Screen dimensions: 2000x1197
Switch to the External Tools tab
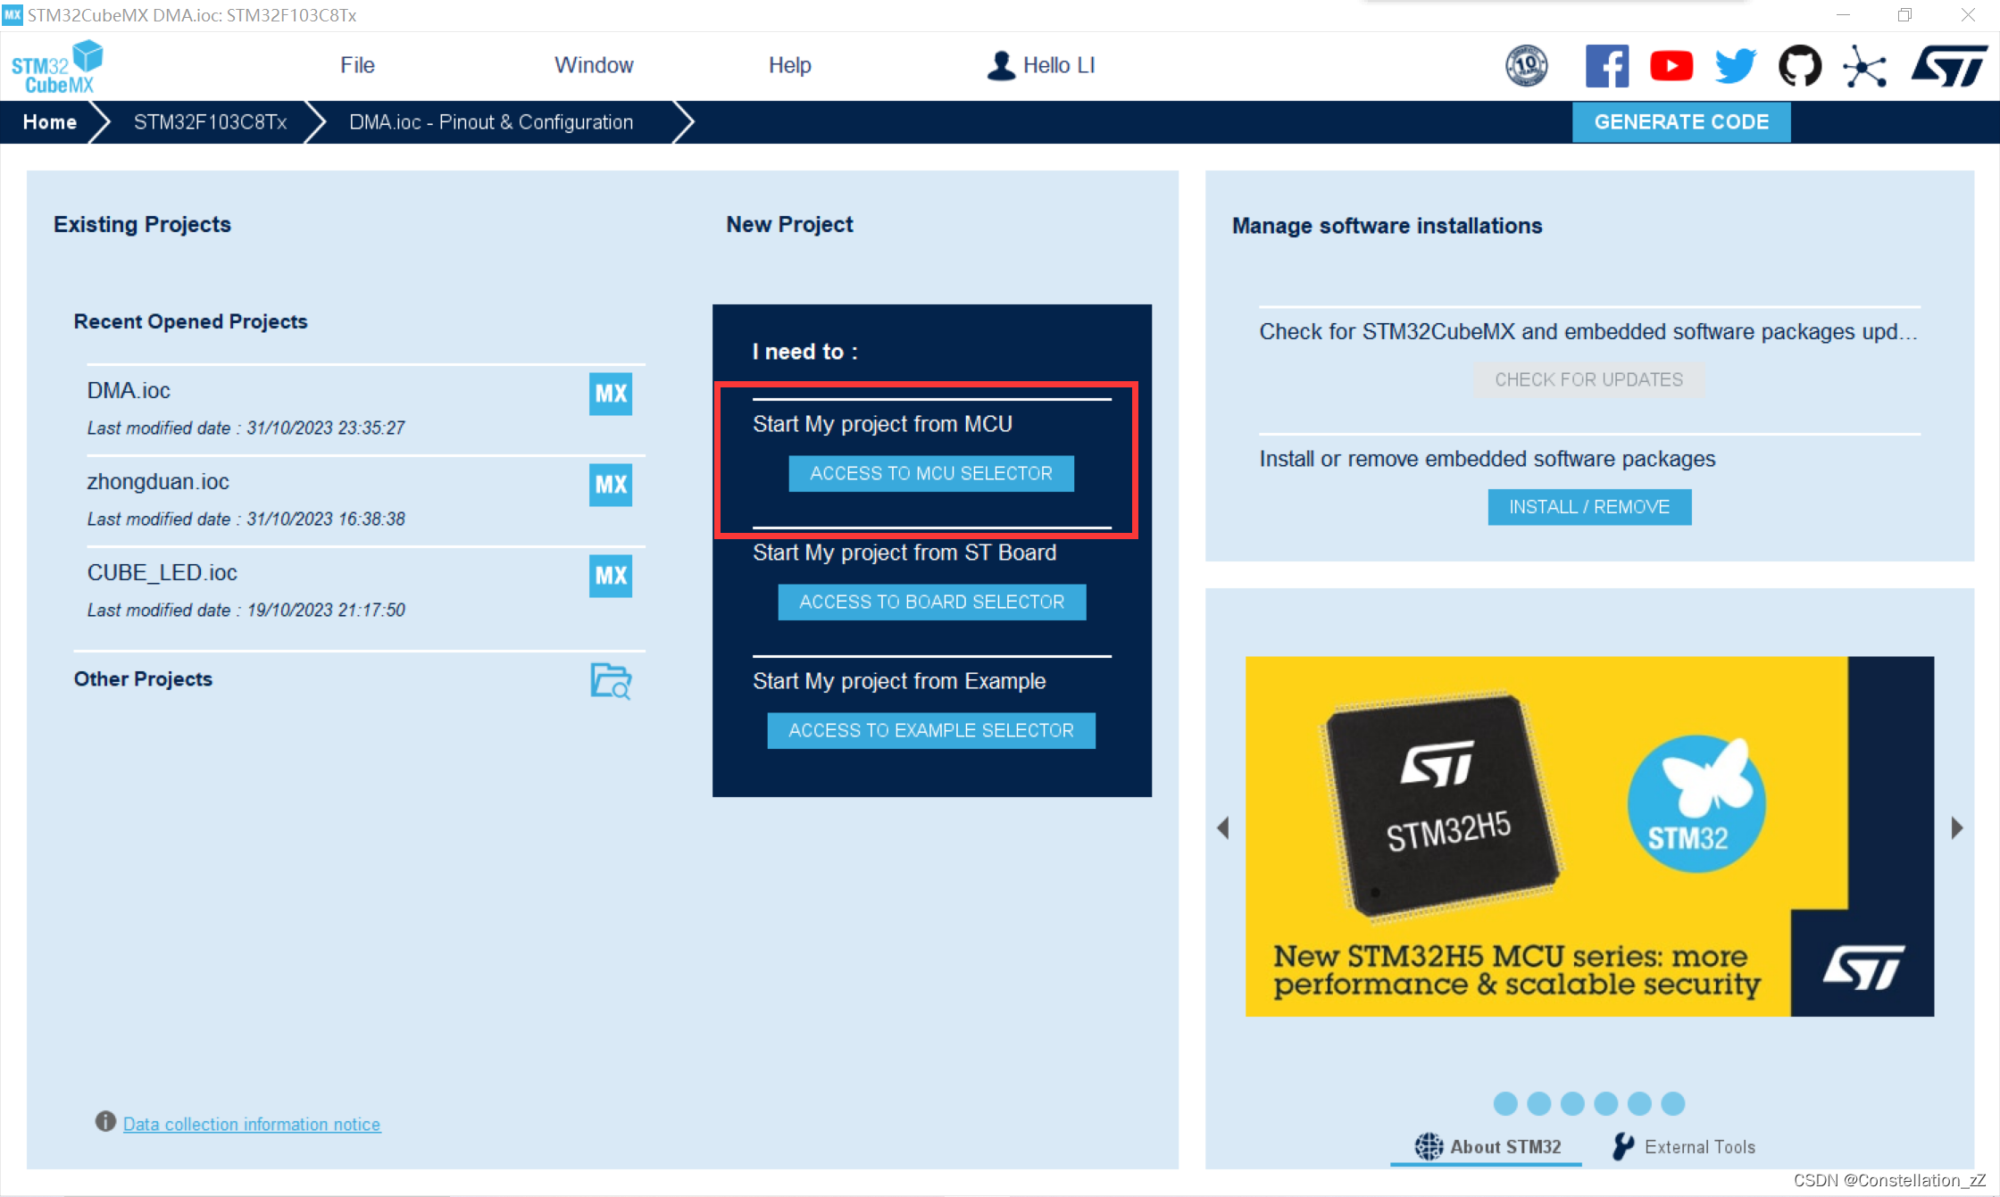(x=1684, y=1147)
